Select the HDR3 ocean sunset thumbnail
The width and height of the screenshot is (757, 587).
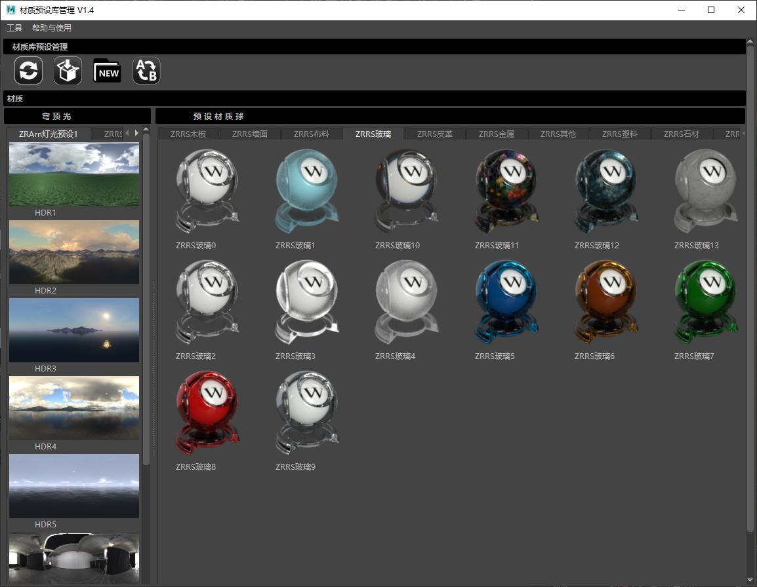point(74,330)
